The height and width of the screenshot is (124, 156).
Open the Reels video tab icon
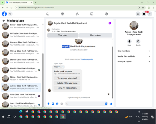[x=62, y=14]
